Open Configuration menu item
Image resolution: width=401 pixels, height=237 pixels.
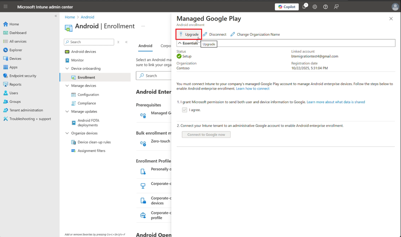[x=85, y=94]
